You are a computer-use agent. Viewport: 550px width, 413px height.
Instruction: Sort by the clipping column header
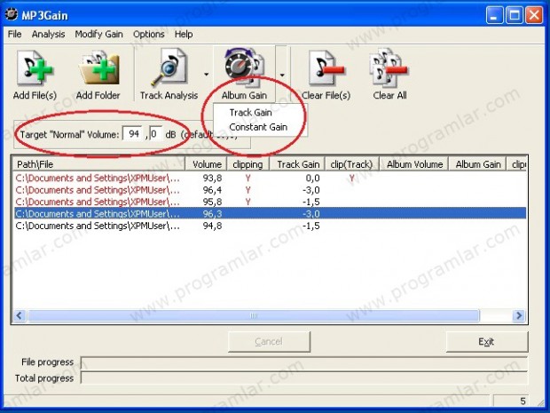247,164
